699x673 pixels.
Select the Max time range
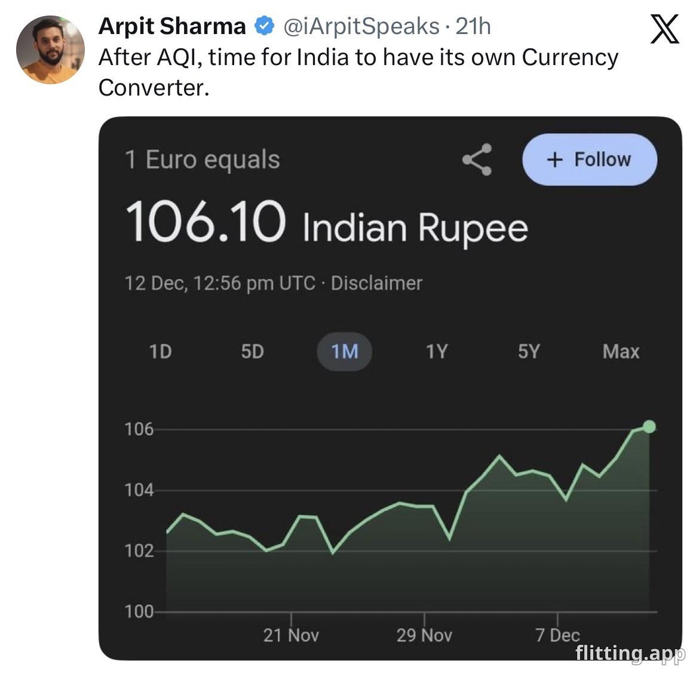coord(621,352)
